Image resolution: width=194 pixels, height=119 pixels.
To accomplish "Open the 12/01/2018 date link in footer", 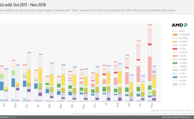I will 12,117.
